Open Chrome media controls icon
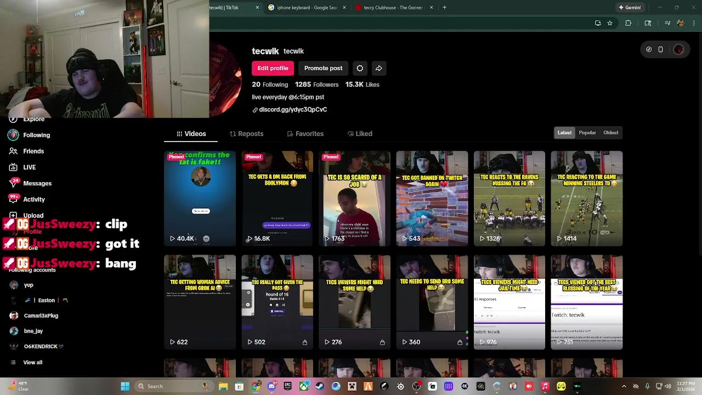This screenshot has height=395, width=702. tap(667, 23)
